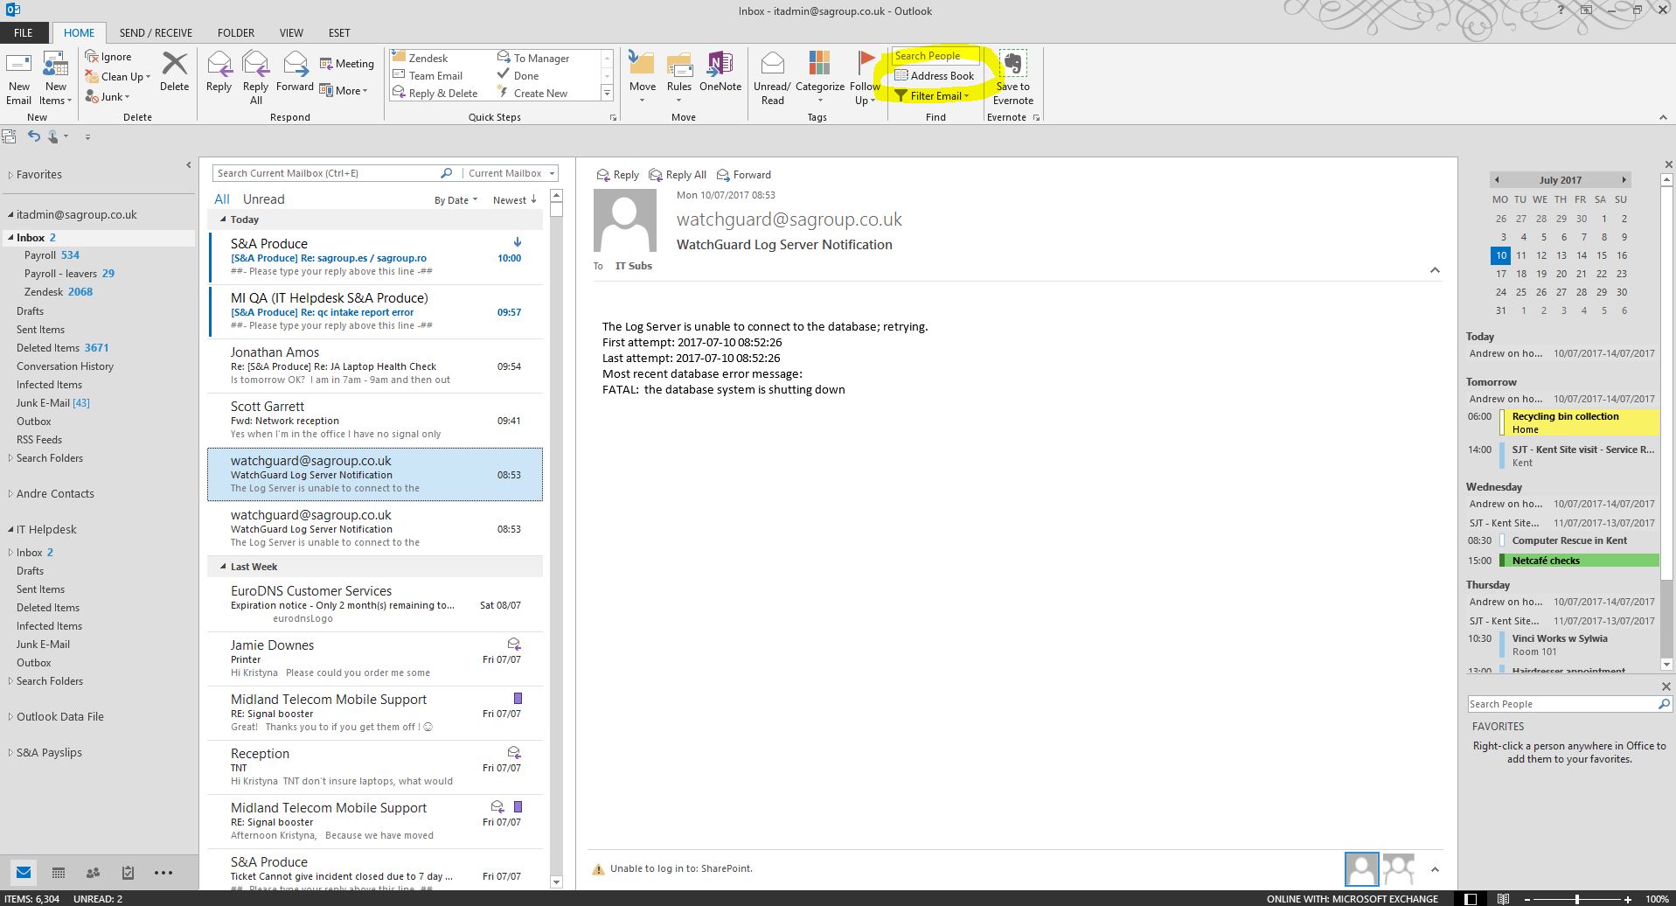
Task: Switch to Calendar view icon
Action: pos(59,873)
